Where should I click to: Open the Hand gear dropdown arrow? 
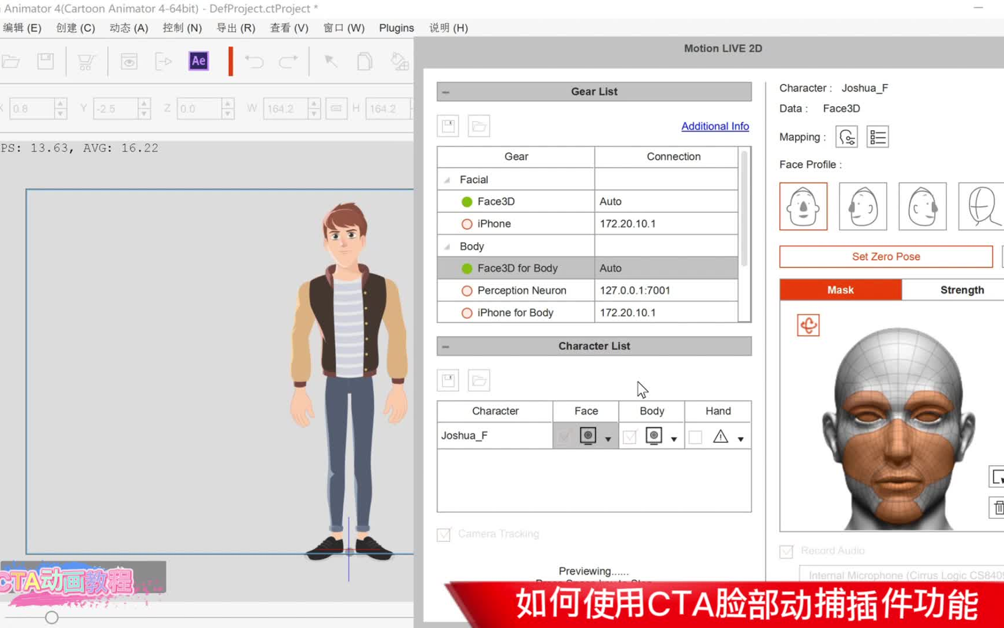click(x=741, y=439)
